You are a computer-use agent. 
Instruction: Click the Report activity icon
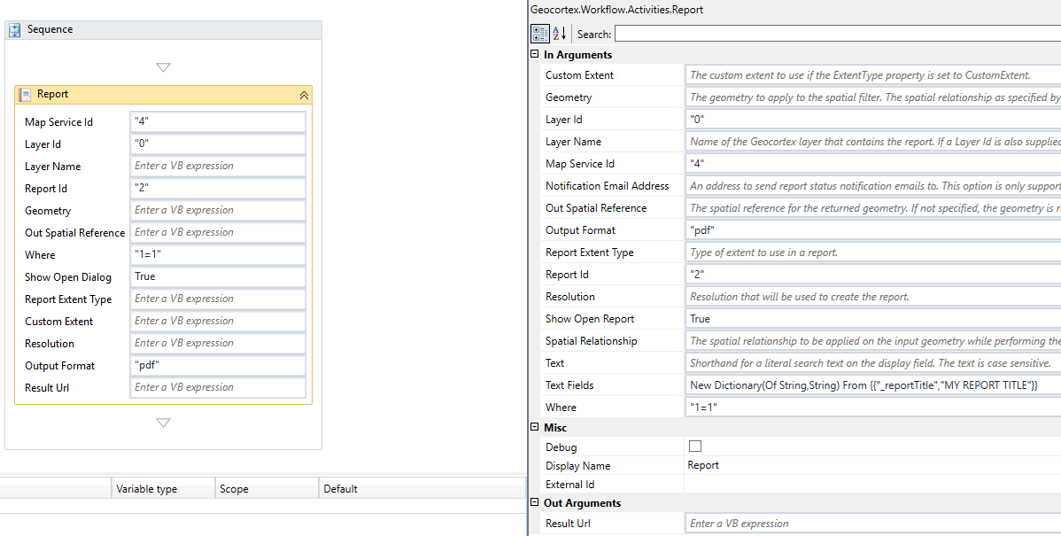point(25,95)
